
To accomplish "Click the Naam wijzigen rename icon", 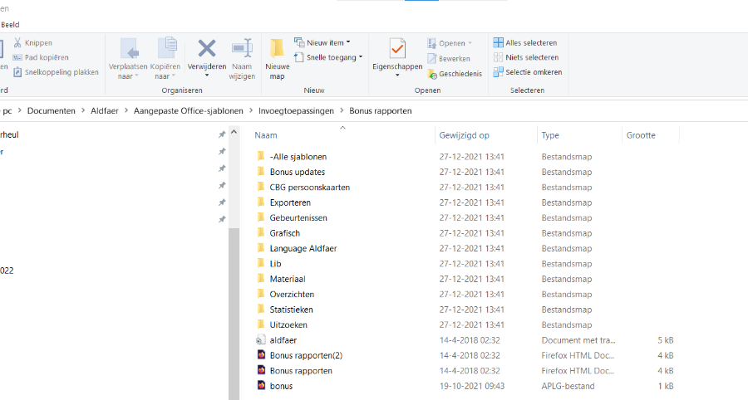I will (242, 48).
